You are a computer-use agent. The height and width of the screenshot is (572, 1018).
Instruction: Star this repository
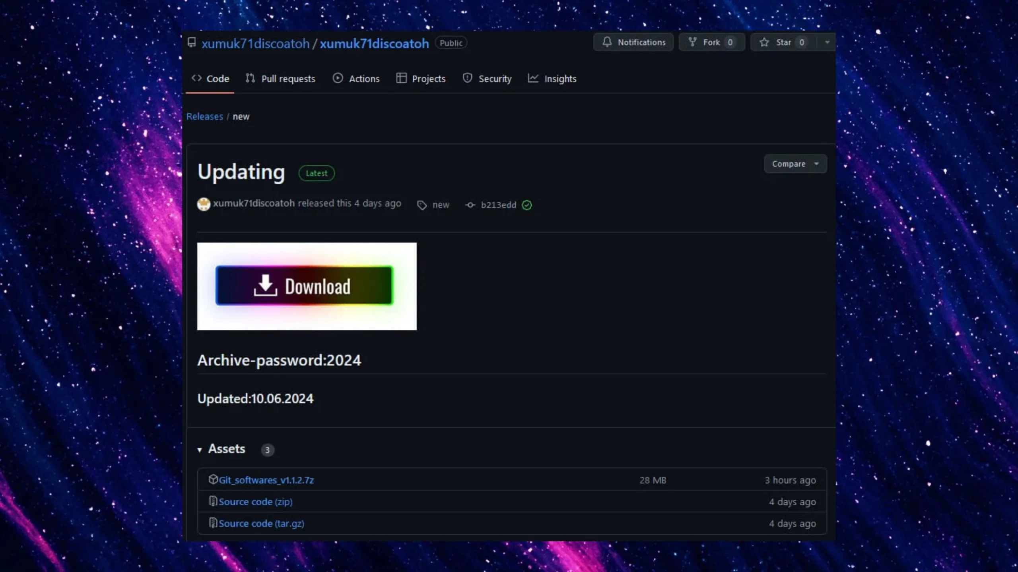(x=784, y=42)
